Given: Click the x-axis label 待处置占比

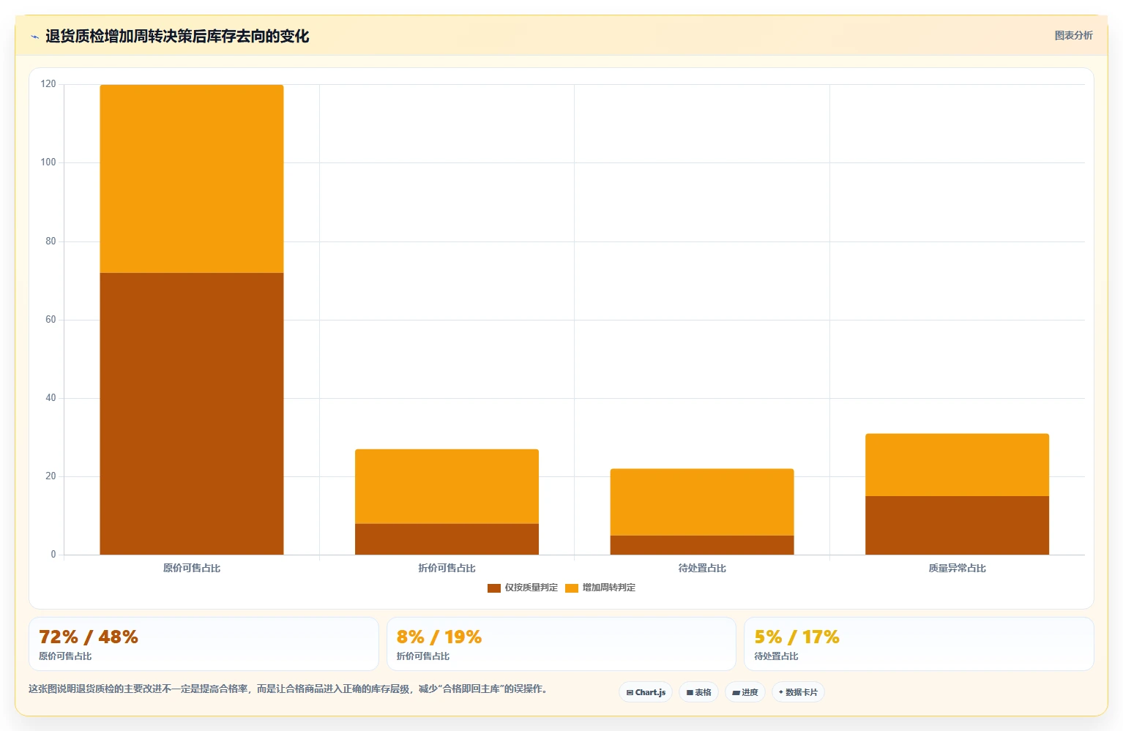Looking at the screenshot, I should (x=702, y=569).
